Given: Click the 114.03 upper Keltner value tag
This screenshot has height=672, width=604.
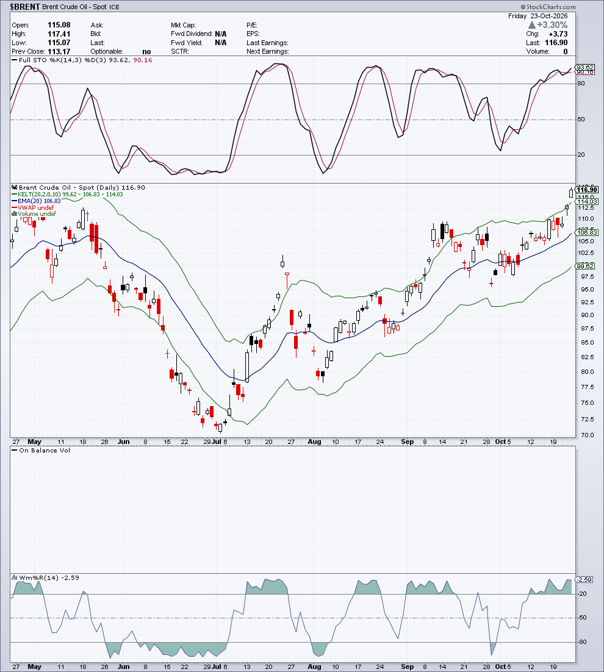Looking at the screenshot, I should (587, 201).
